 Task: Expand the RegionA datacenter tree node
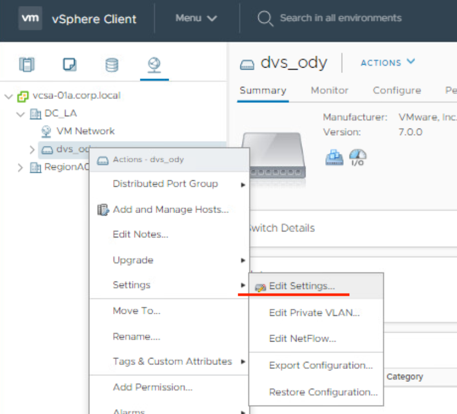click(20, 168)
